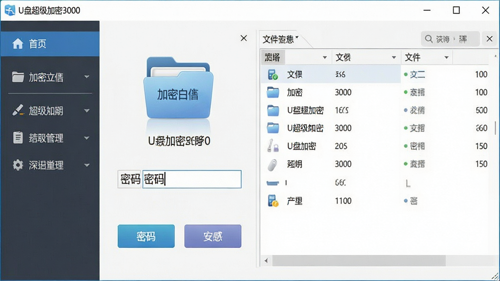Select the folder icon in the row ending 500
The width and height of the screenshot is (500, 281).
(x=273, y=110)
